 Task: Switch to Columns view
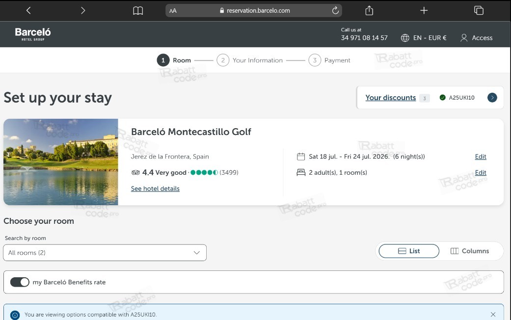(x=470, y=251)
